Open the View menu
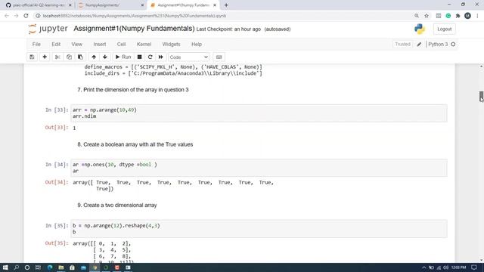The width and height of the screenshot is (484, 272). 76,44
